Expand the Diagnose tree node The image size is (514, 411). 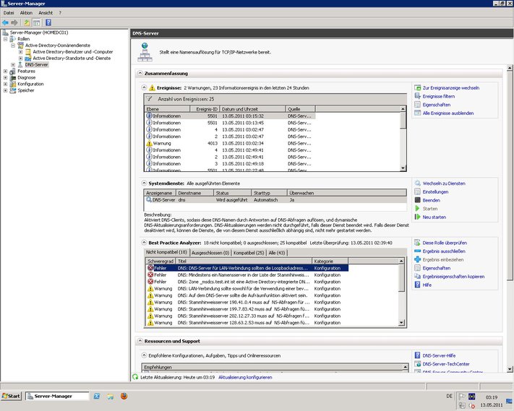click(5, 77)
